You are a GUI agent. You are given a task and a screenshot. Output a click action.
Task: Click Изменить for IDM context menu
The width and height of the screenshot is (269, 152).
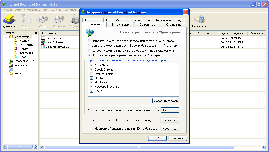coord(170,120)
